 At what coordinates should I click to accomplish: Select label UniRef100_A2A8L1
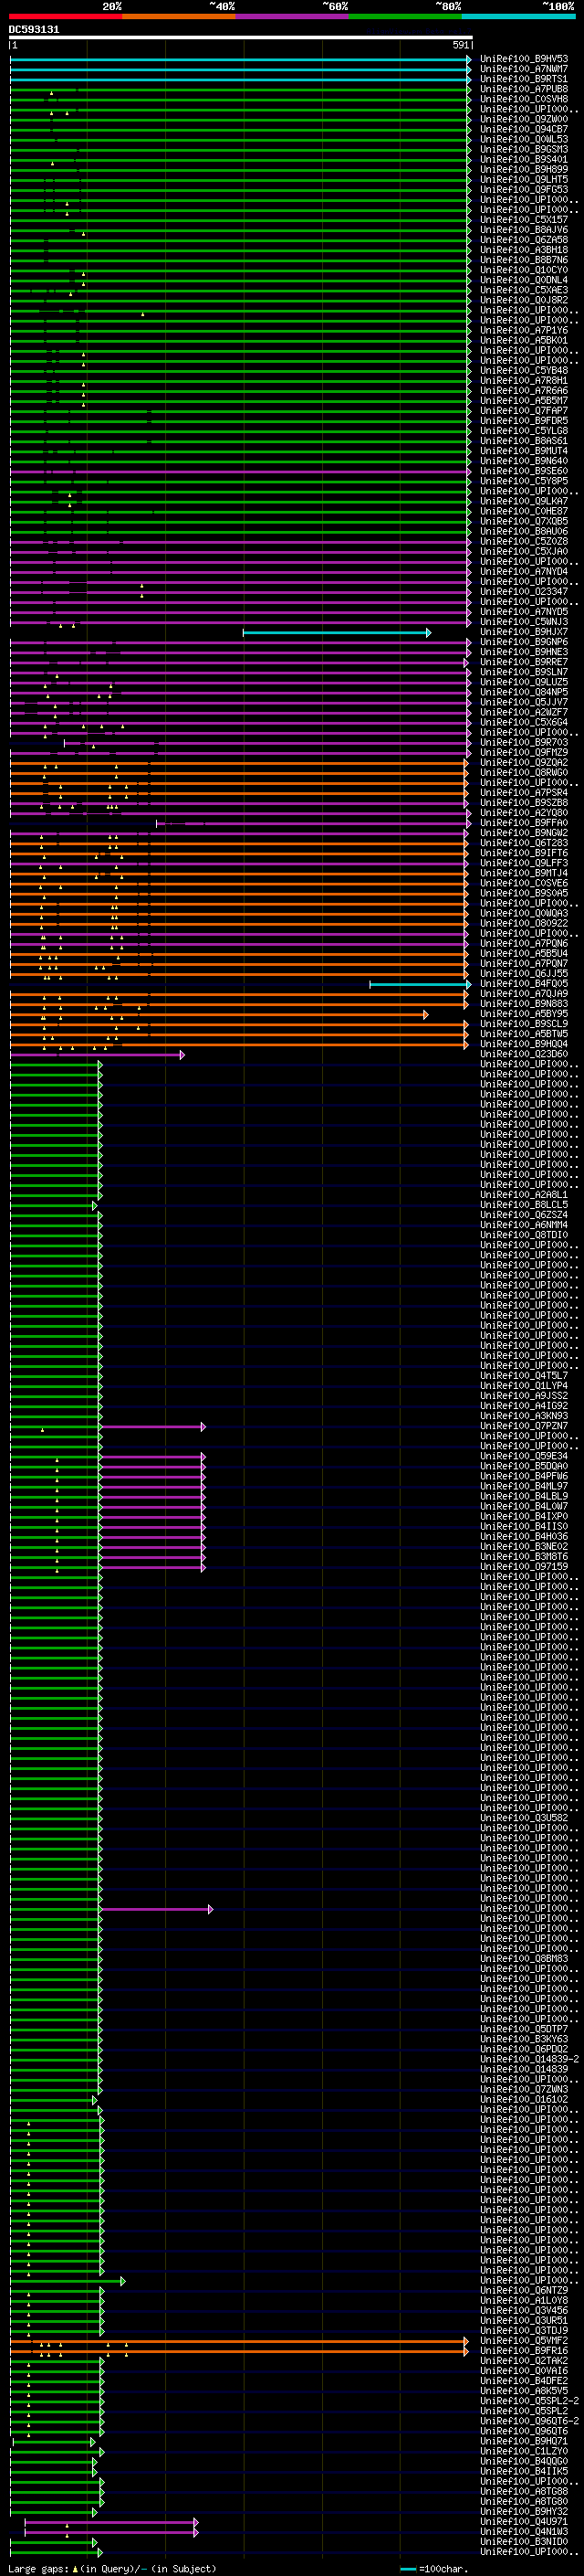tap(524, 1195)
